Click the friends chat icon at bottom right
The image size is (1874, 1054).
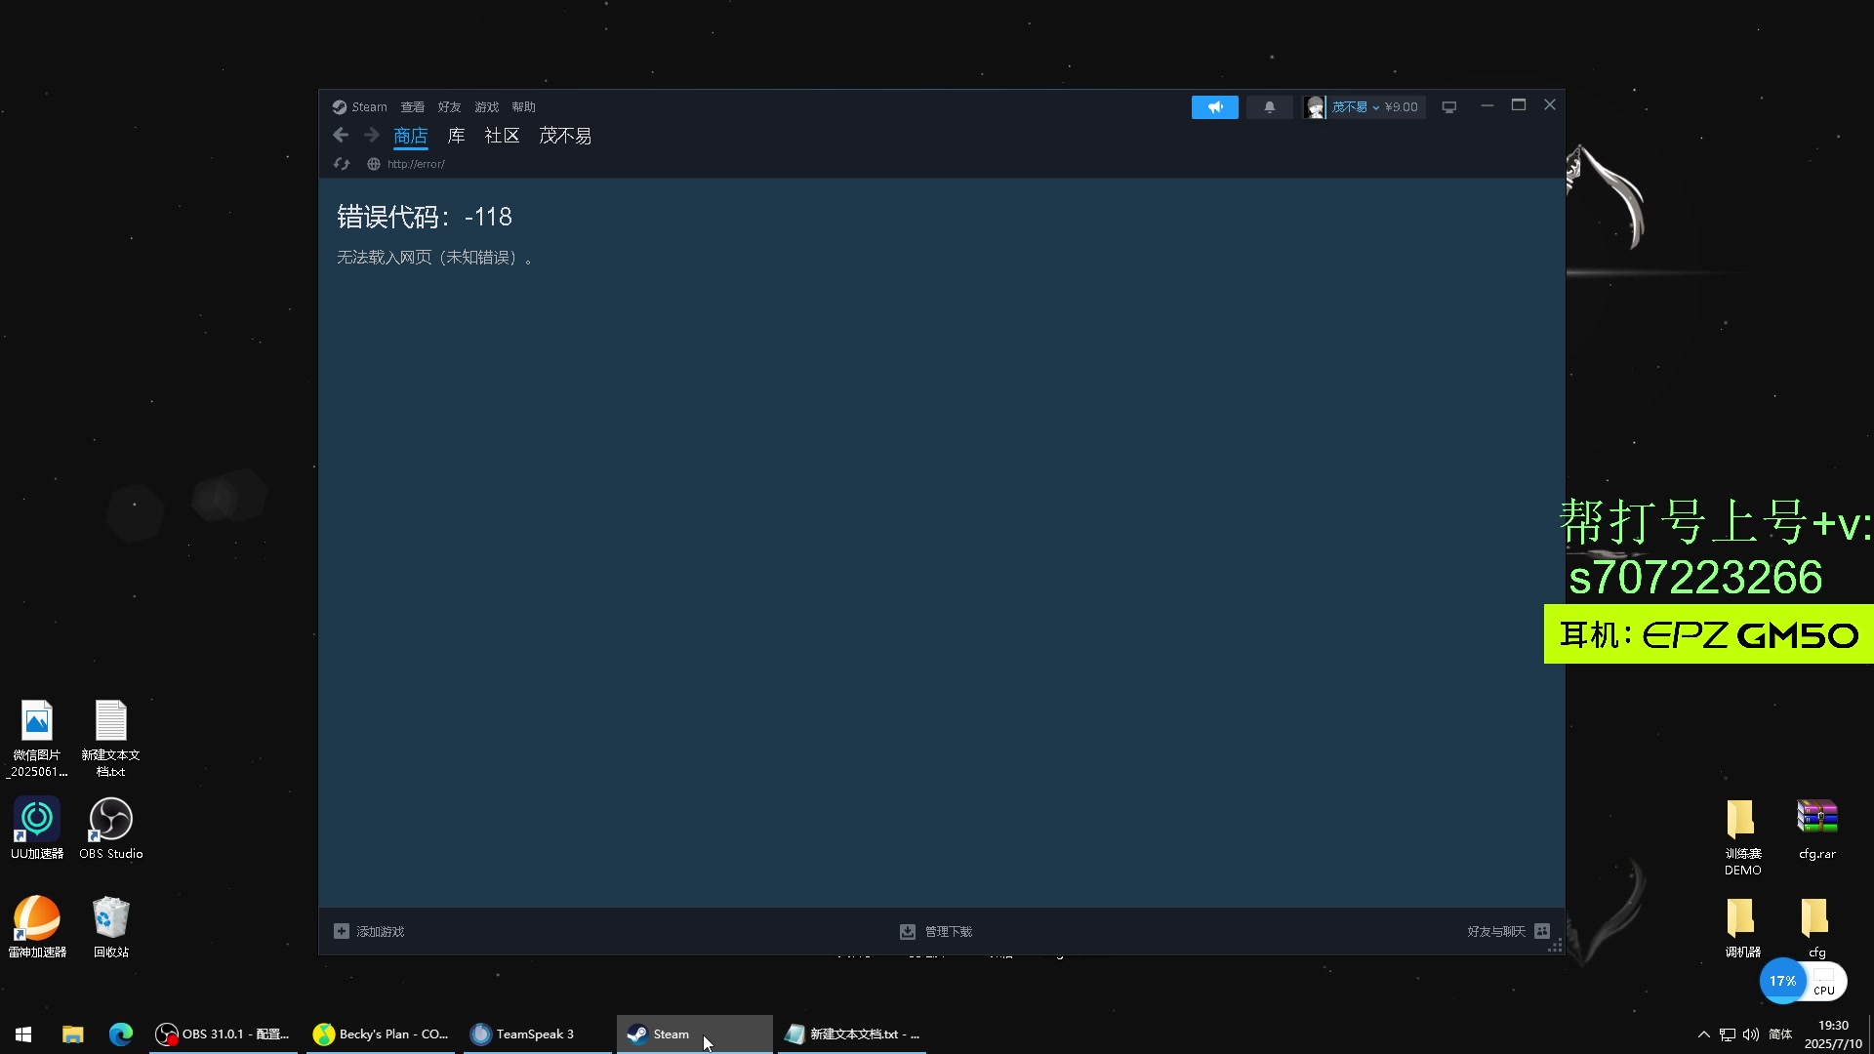1542,932
